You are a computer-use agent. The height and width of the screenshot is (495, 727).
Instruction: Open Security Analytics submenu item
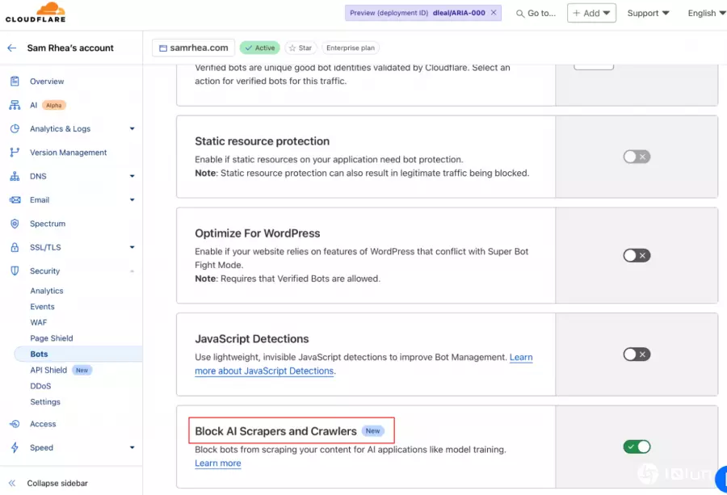pos(47,291)
